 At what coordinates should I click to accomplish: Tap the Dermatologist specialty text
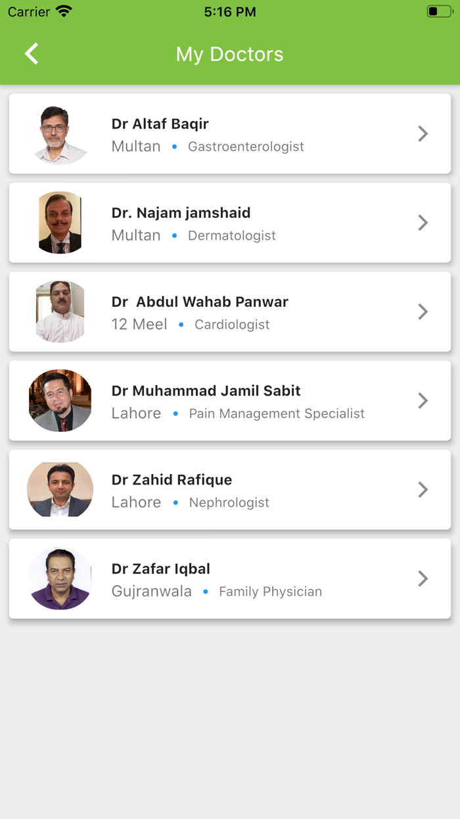[231, 235]
